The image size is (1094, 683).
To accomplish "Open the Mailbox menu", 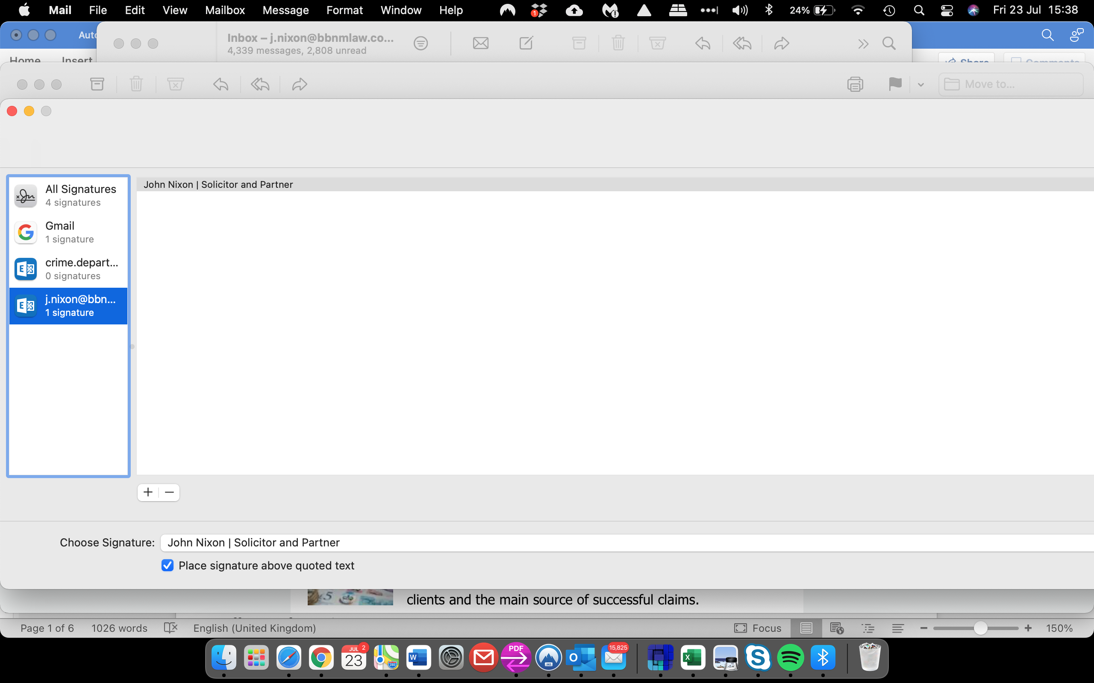I will pyautogui.click(x=225, y=10).
